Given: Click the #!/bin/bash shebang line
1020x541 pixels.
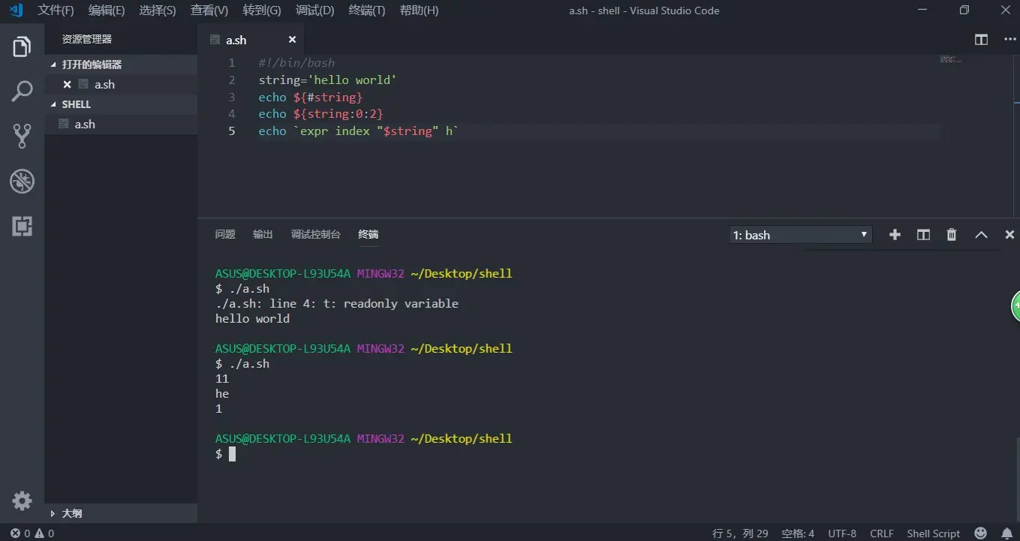Looking at the screenshot, I should pyautogui.click(x=296, y=63).
